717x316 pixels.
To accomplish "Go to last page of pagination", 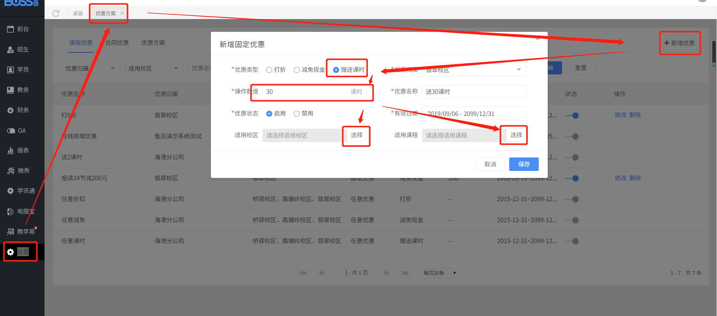I will coord(405,273).
